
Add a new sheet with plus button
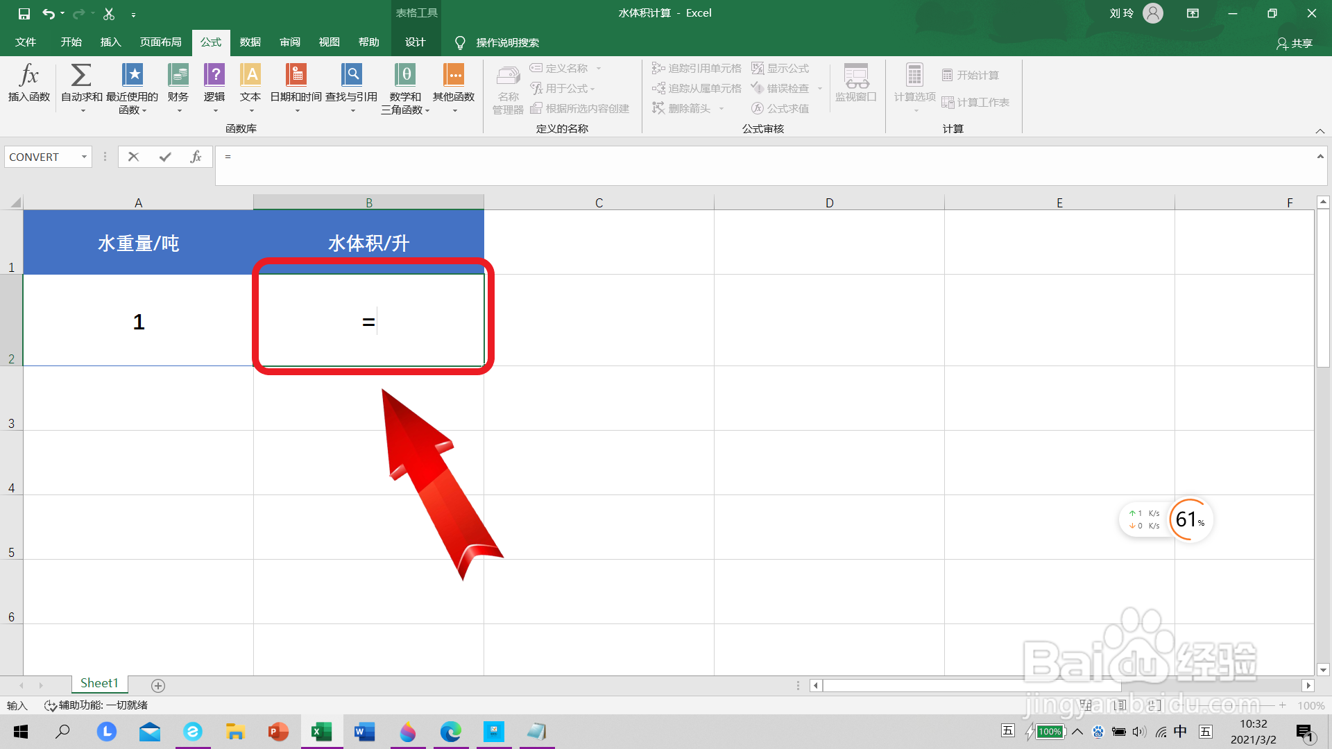click(158, 685)
